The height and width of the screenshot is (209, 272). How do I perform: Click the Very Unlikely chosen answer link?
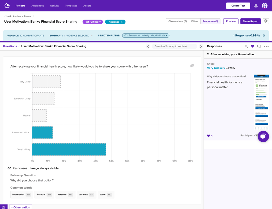click(x=216, y=68)
